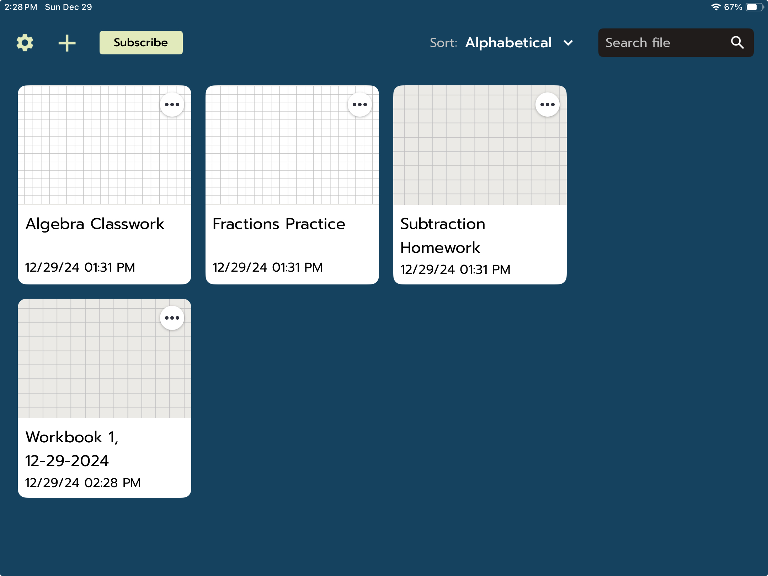The height and width of the screenshot is (576, 768).
Task: Tap the battery indicator icon
Action: 754,7
